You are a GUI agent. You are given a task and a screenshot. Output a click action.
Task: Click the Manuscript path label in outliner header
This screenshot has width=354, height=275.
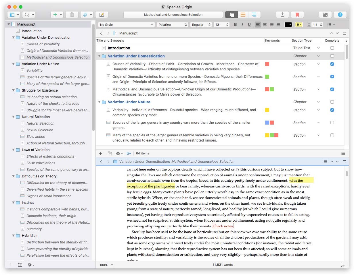point(128,33)
